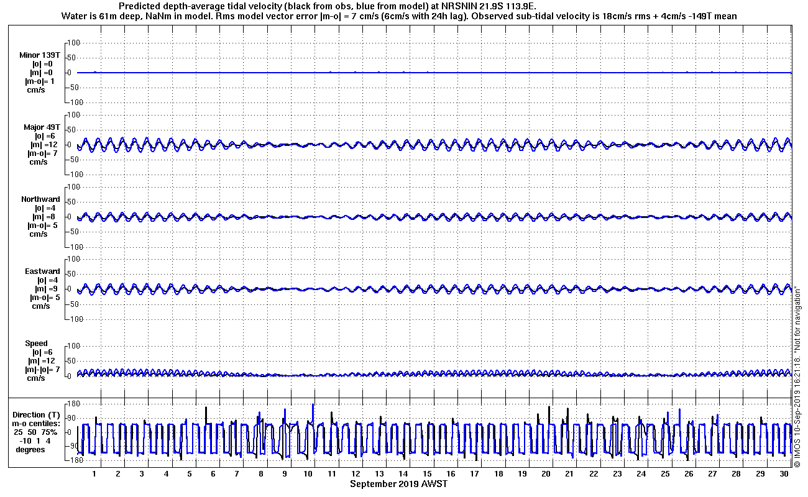Viewport: 808px width, 497px height.
Task: Click '|o| =4' in the Northward panel
Action: [x=45, y=207]
